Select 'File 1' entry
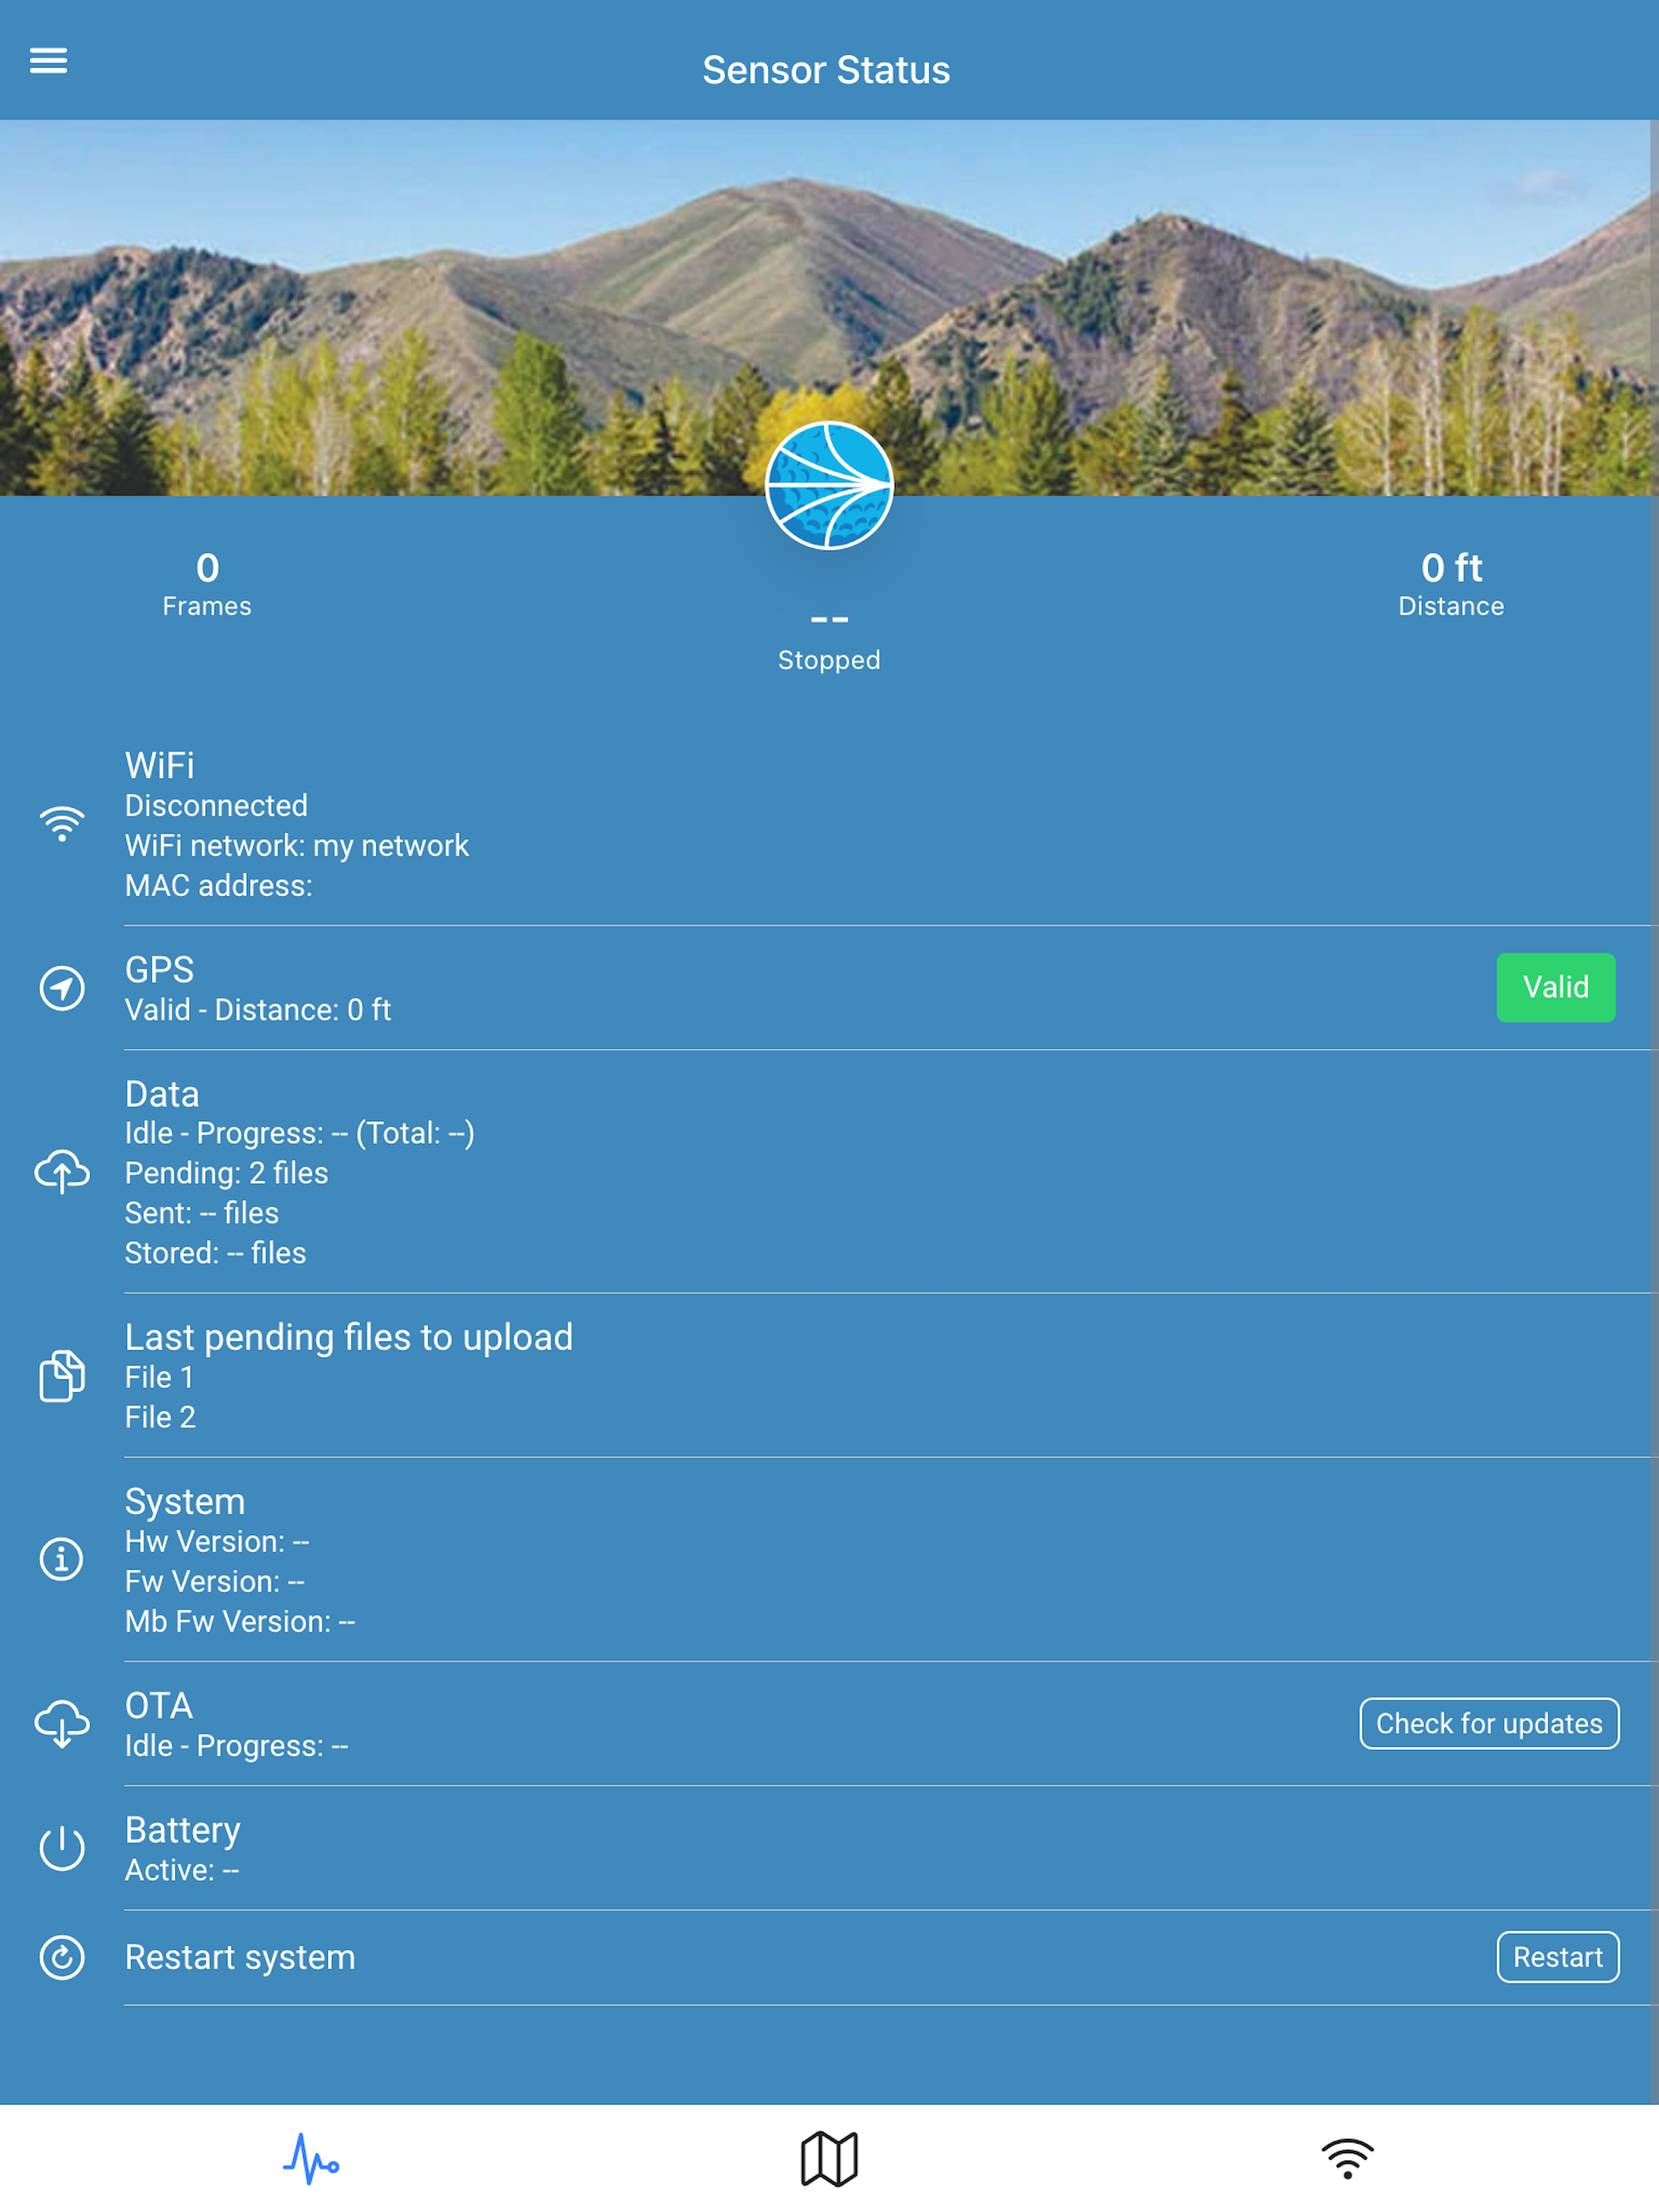The width and height of the screenshot is (1659, 2212). (159, 1378)
